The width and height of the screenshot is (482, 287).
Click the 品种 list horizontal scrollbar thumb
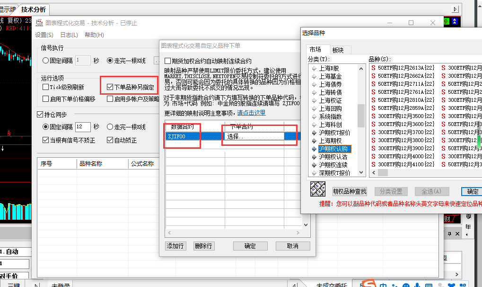tap(383, 173)
